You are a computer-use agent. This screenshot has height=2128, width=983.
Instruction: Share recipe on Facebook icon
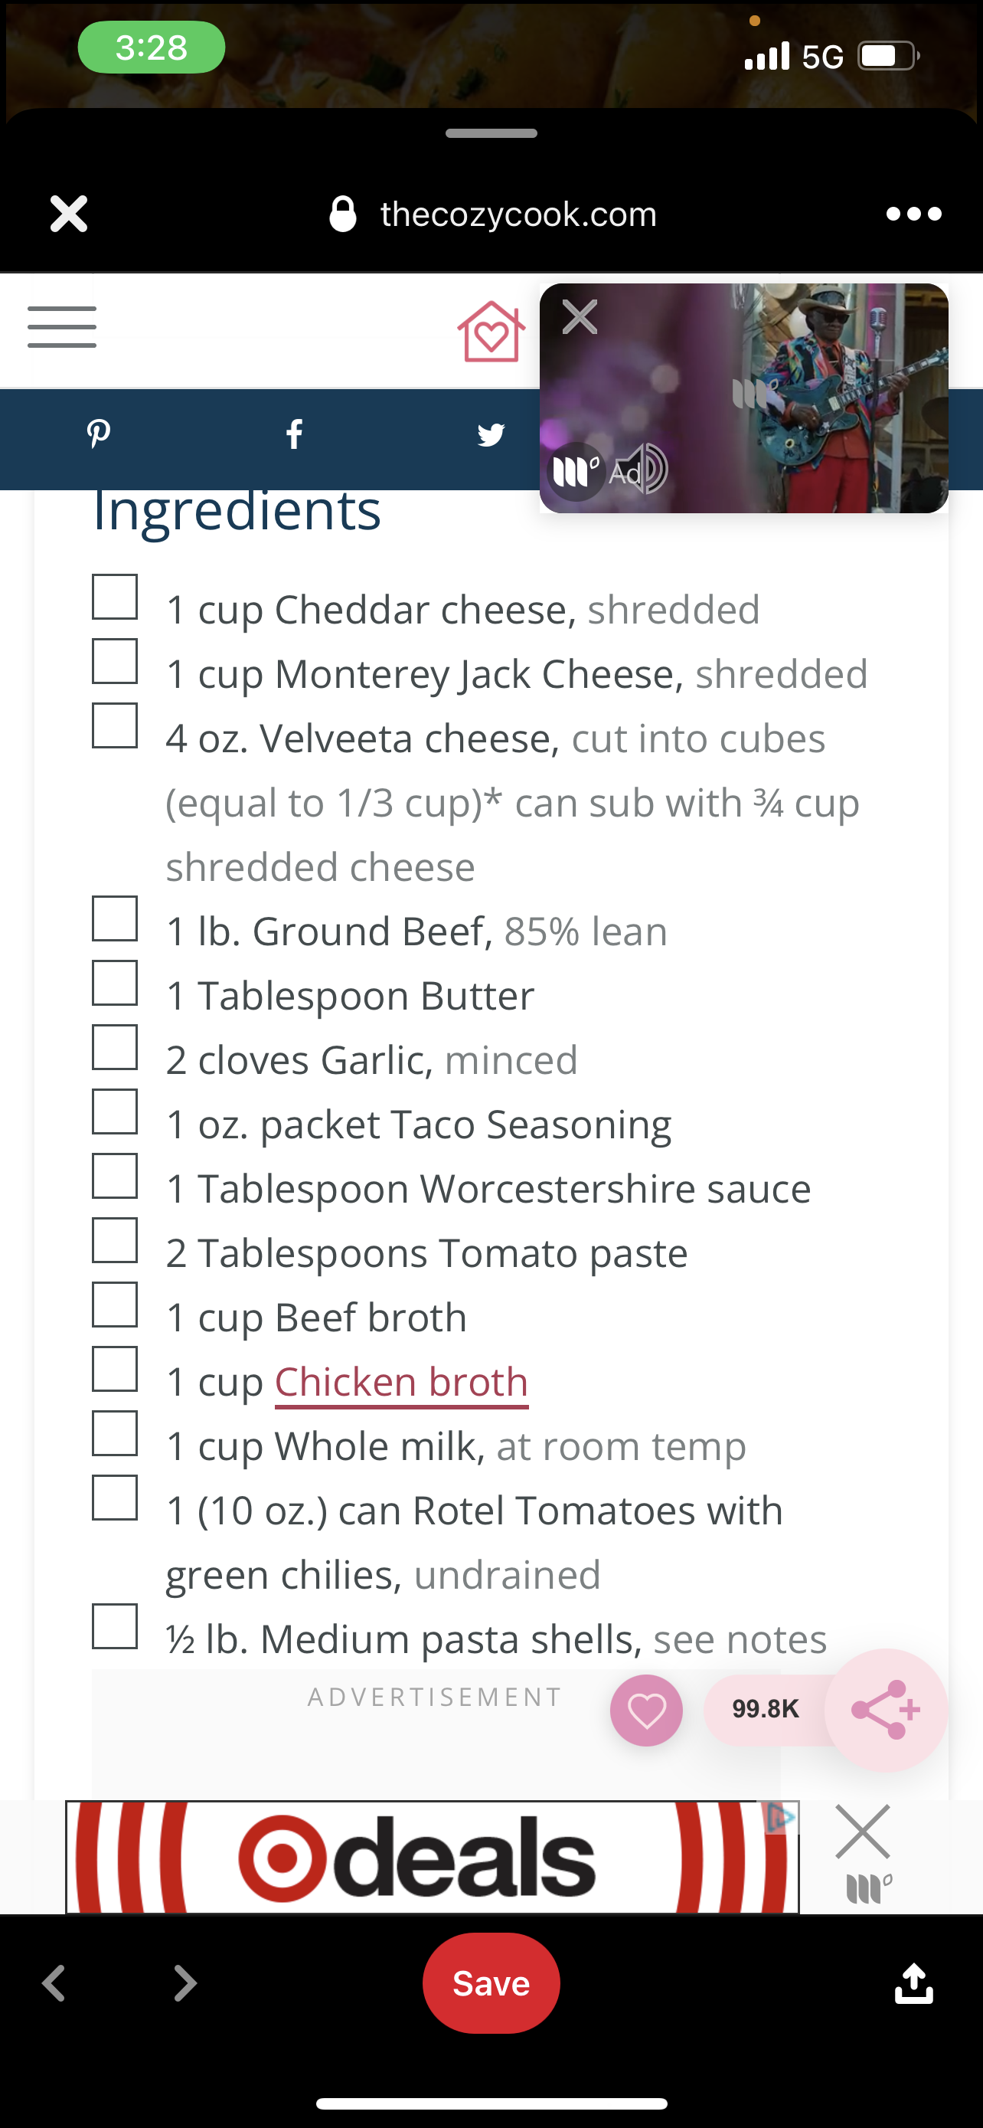coord(295,434)
